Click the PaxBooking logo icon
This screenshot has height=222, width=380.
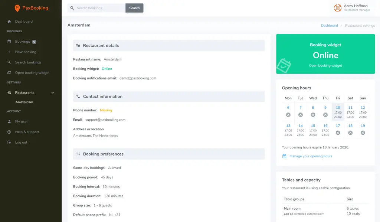[17, 8]
